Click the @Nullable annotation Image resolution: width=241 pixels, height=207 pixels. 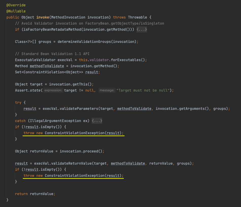click(16, 11)
